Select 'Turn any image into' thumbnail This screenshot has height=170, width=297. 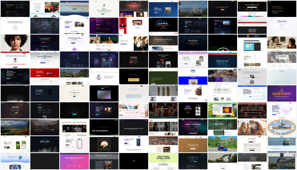(15, 26)
